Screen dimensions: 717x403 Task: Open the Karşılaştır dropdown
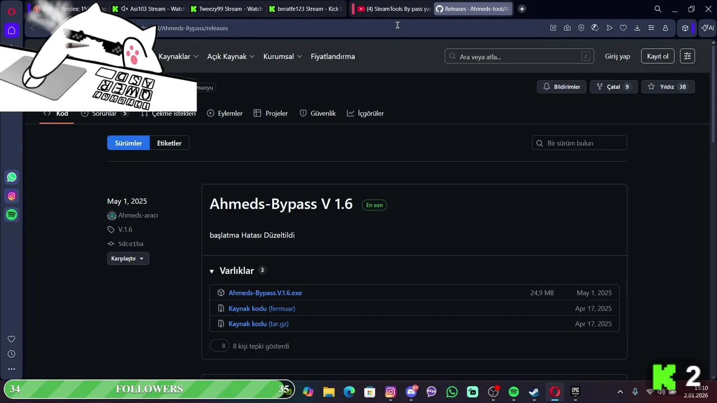pos(128,259)
